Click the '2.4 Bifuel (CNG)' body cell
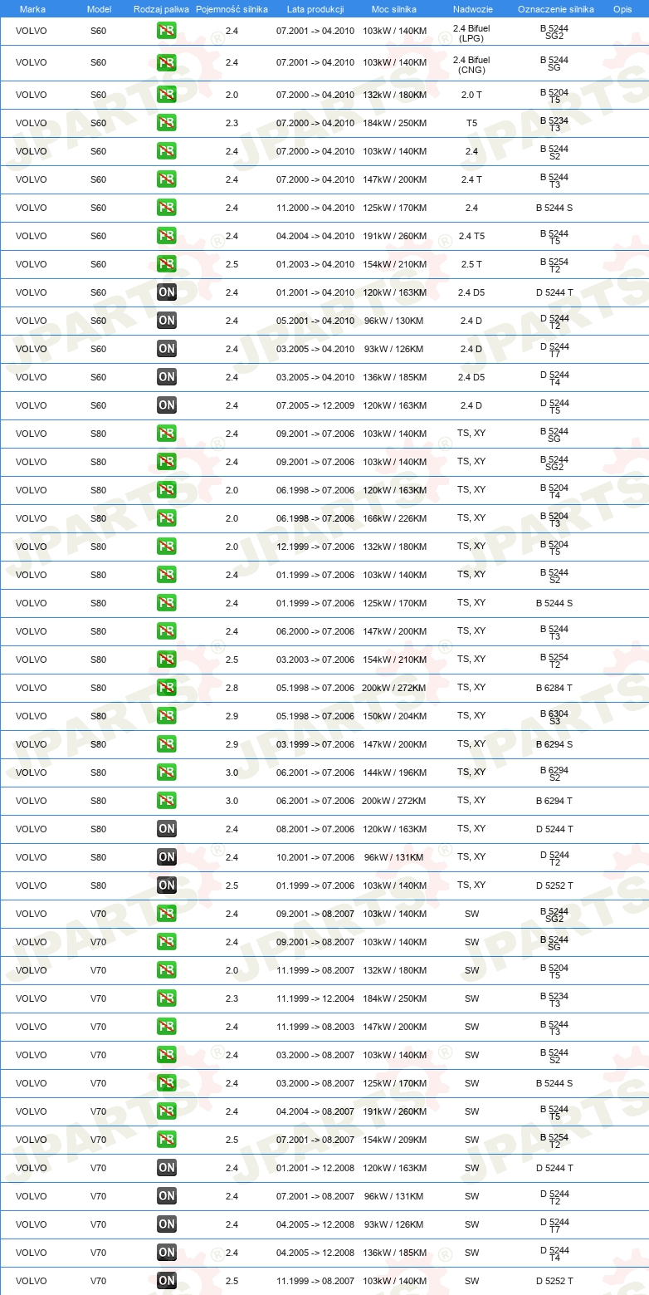649x1295 pixels. [x=471, y=65]
